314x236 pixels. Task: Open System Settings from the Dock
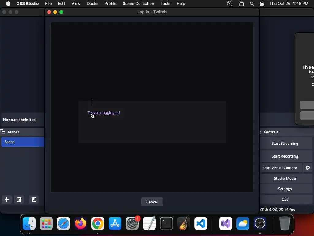pyautogui.click(x=132, y=223)
